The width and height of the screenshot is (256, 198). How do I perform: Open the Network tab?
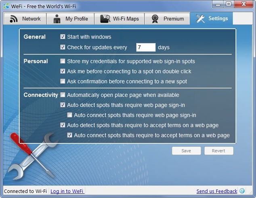click(25, 19)
